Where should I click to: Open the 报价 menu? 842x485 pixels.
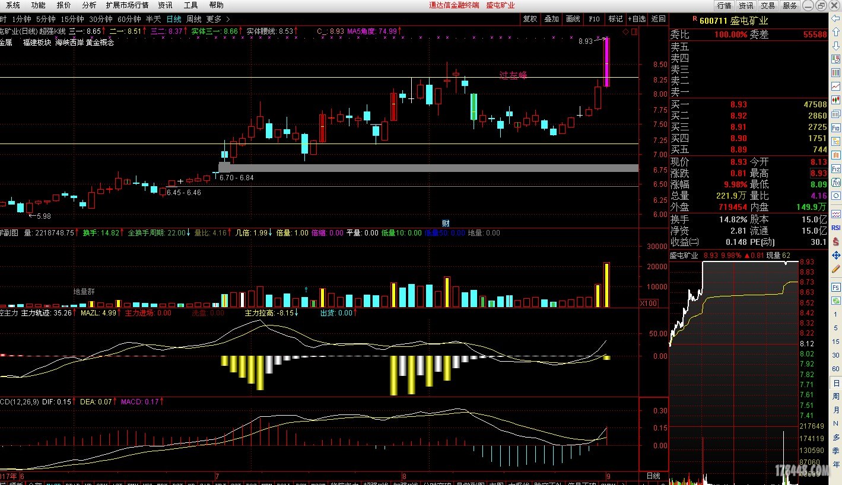63,5
